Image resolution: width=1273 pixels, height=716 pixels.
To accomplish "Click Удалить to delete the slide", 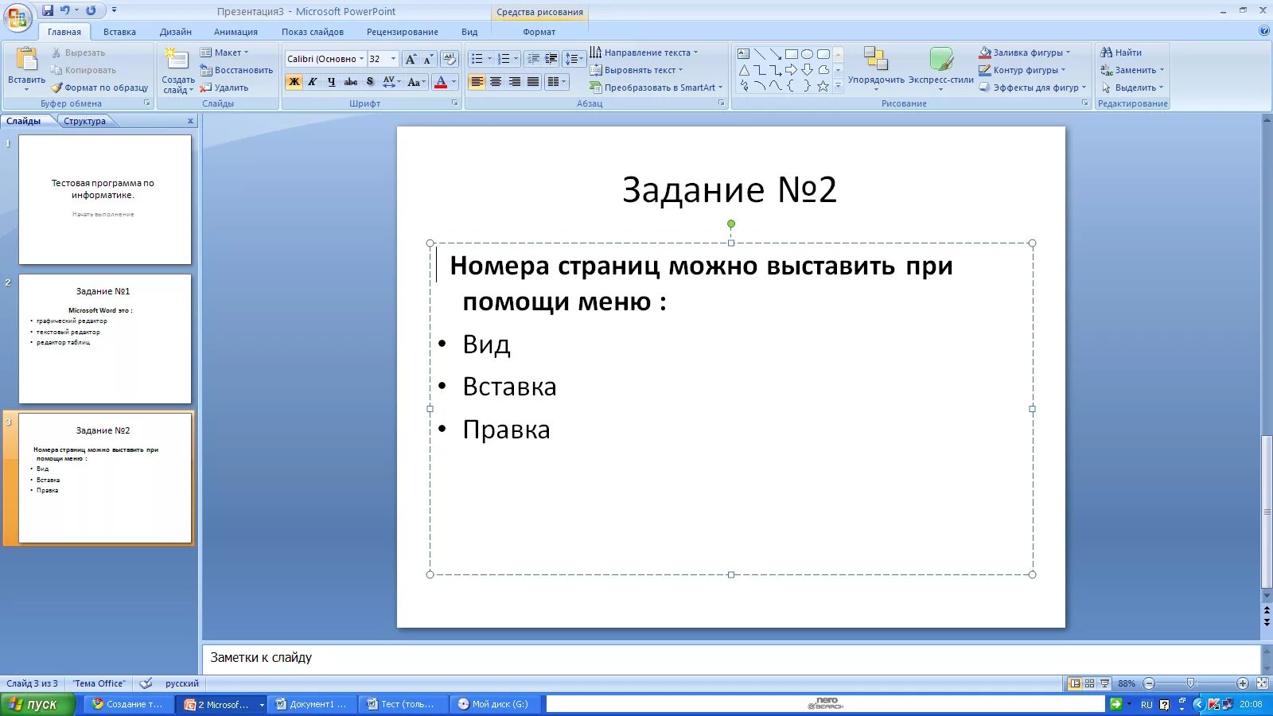I will (x=224, y=88).
